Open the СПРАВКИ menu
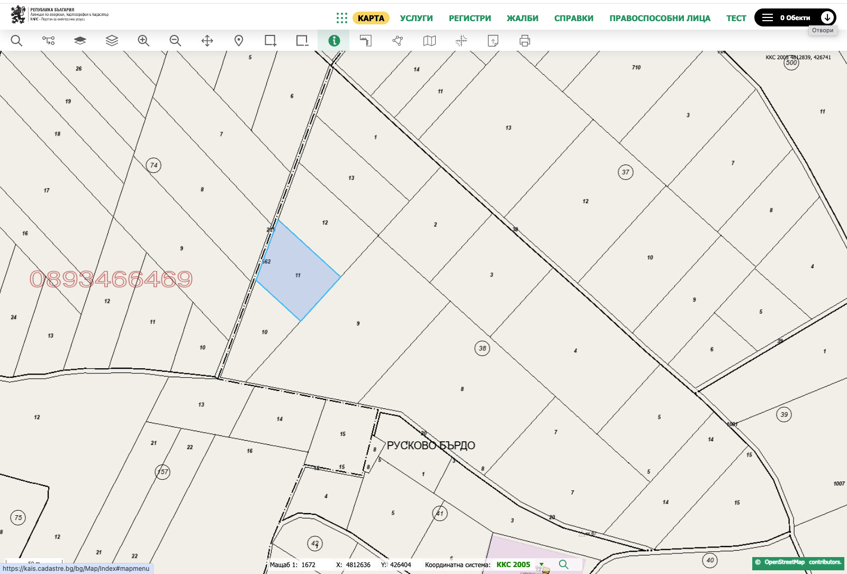 [574, 18]
